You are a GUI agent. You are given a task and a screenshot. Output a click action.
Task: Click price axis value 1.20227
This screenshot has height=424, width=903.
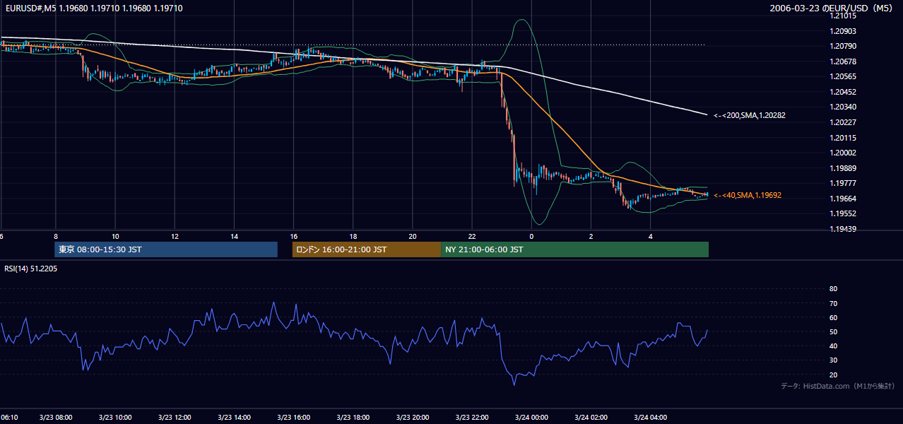843,122
